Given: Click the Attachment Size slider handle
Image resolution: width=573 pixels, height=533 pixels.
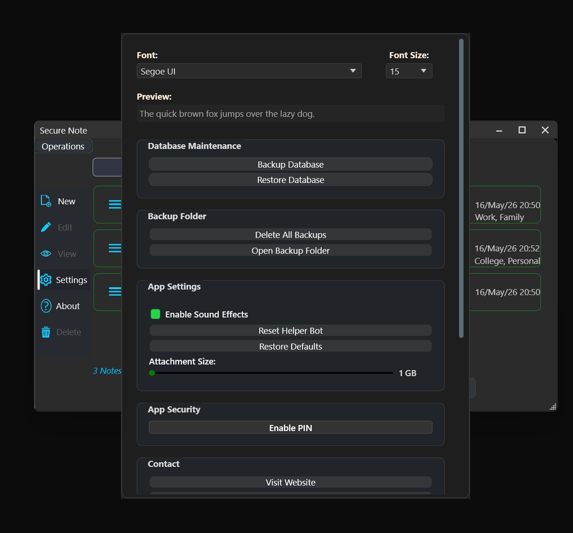Looking at the screenshot, I should 152,373.
